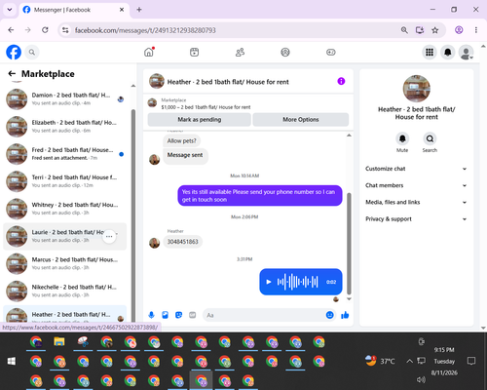The width and height of the screenshot is (487, 390).
Task: Open the $1,000 marketplace listing link
Action: [x=206, y=107]
